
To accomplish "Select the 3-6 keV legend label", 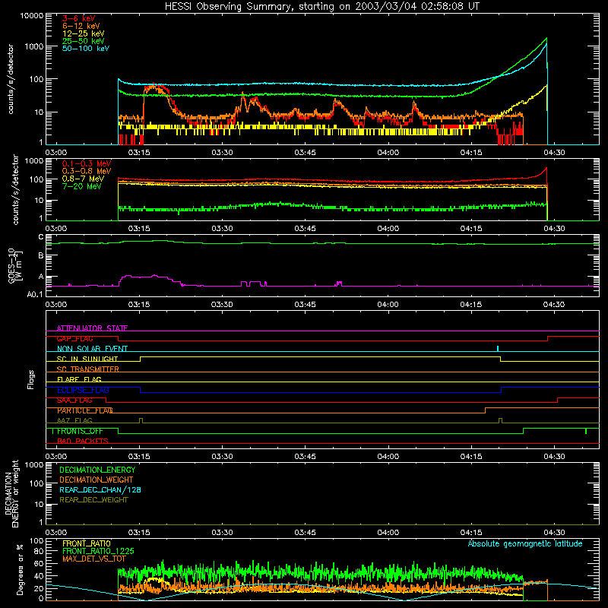I will click(x=79, y=18).
